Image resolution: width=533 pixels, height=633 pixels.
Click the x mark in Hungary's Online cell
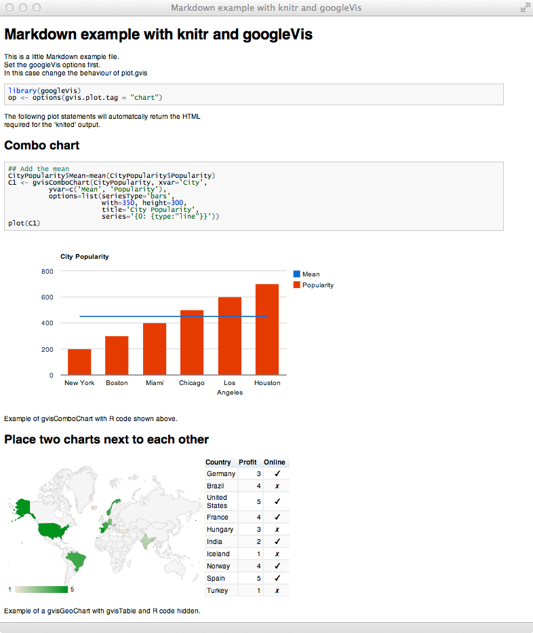click(277, 530)
